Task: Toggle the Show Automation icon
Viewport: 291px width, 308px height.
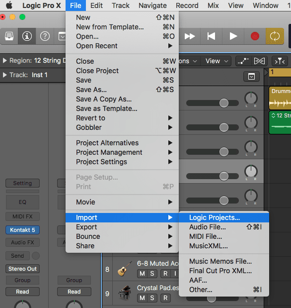Action: point(243,61)
